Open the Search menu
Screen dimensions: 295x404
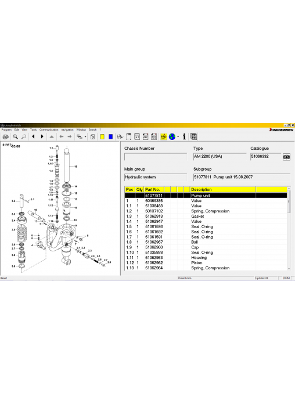click(92, 130)
